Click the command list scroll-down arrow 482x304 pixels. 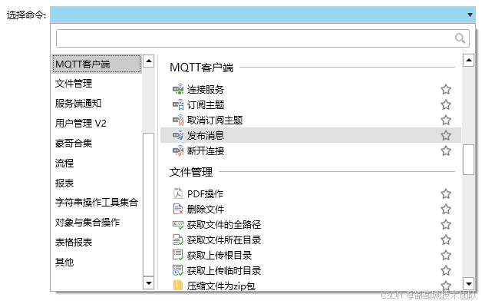468,284
